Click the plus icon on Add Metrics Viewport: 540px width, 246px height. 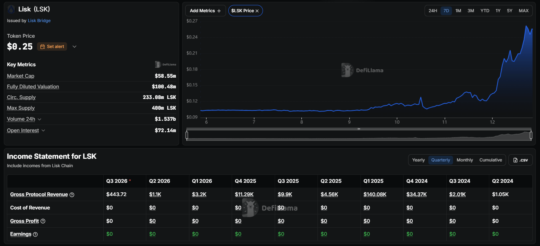pyautogui.click(x=219, y=11)
